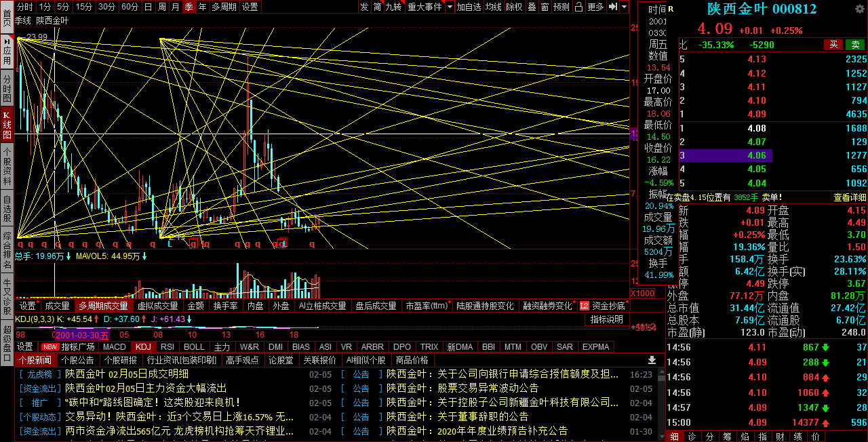Open the dropdown arrow at the far right of the top toolbar
Screen dimensions: 868x442
point(624,7)
